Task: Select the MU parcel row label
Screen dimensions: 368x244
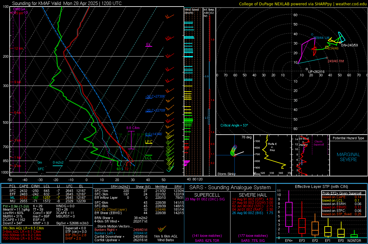Action: pos(12,201)
